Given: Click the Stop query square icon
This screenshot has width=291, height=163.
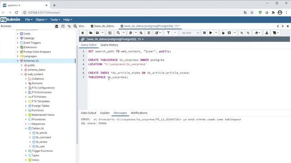Looking at the screenshot, I should [x=204, y=33].
